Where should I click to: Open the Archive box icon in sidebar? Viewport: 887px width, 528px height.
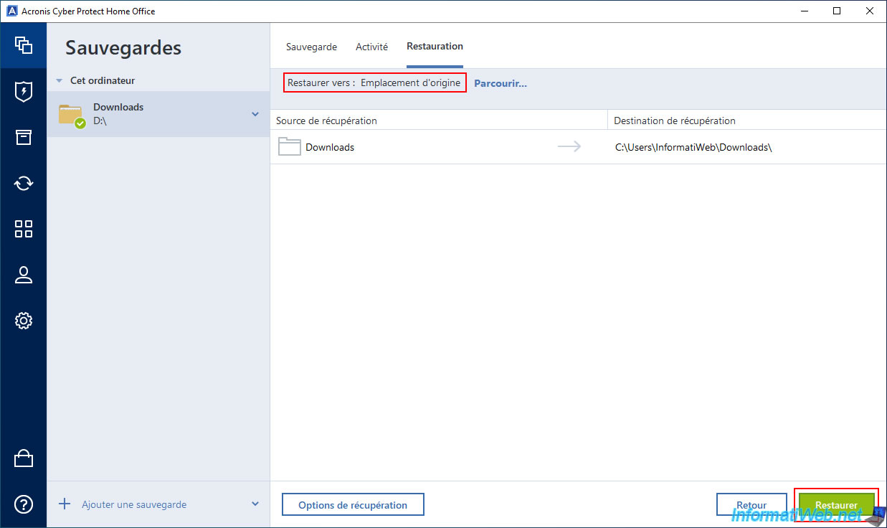tap(24, 137)
